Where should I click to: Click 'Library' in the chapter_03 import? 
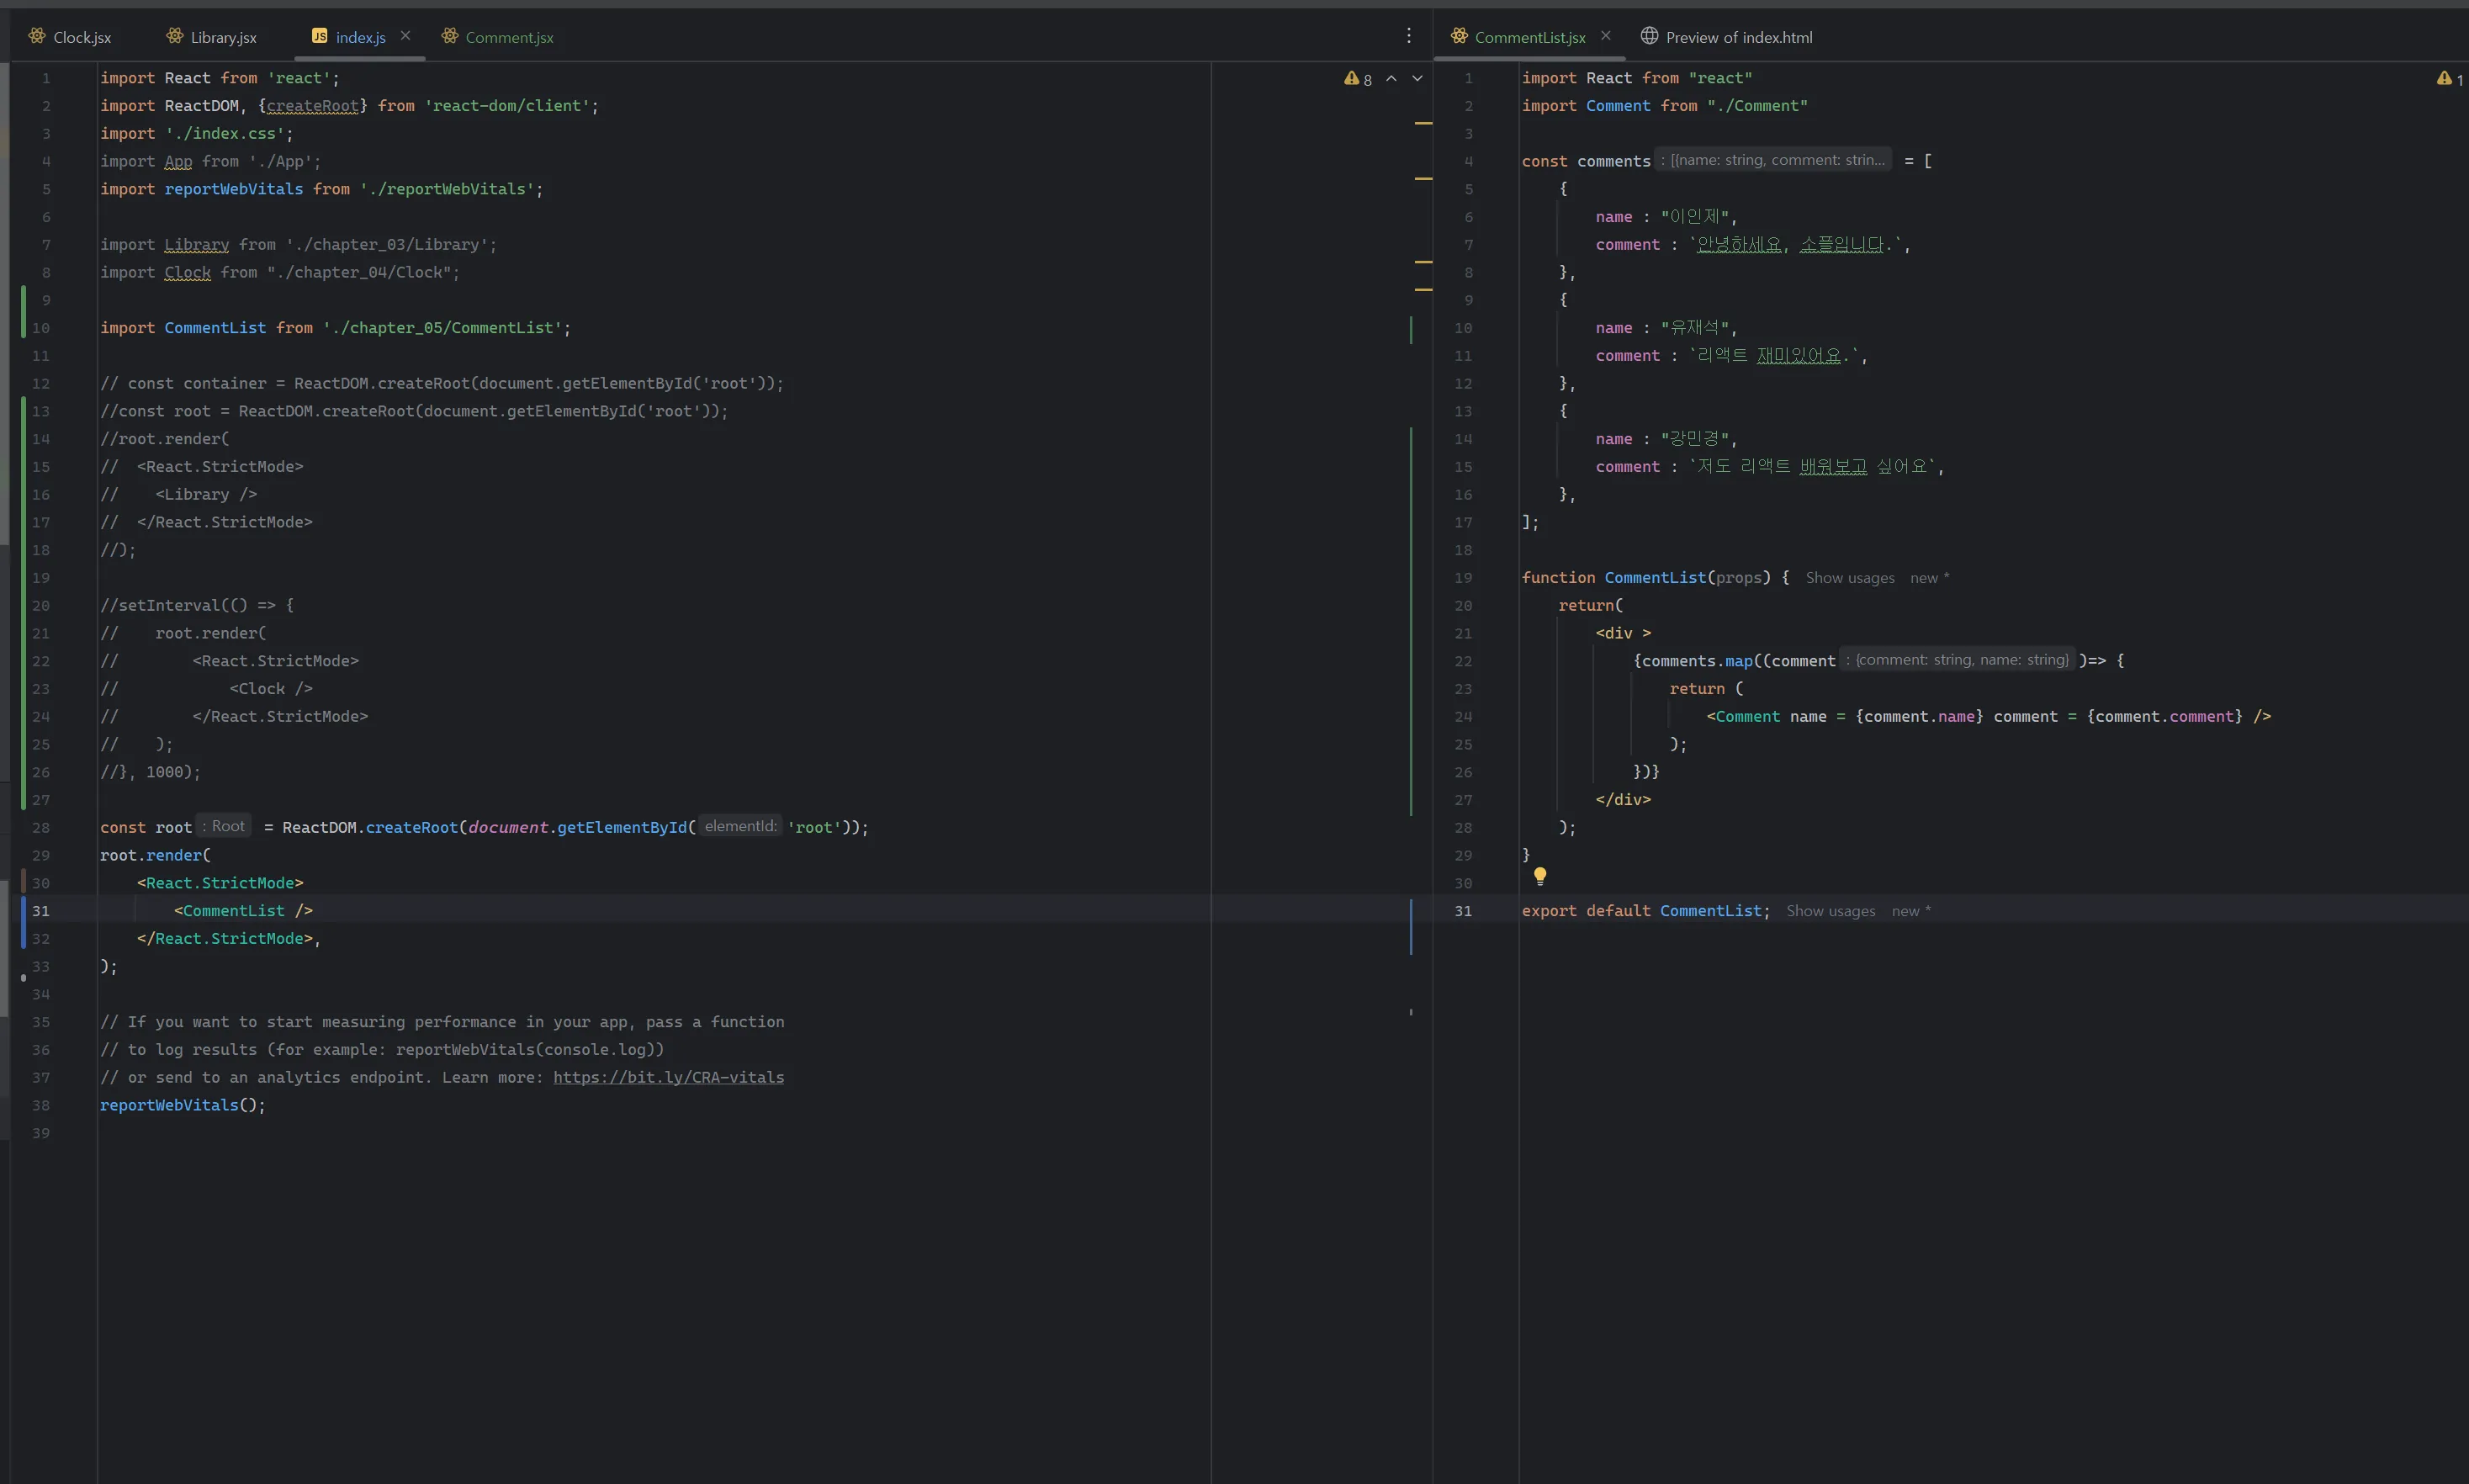(196, 245)
